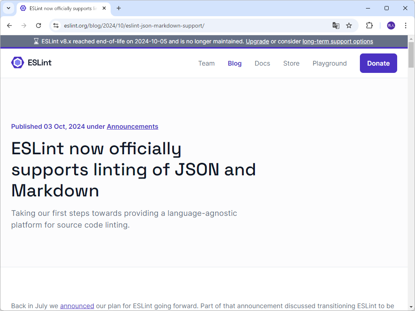Expand the tab search dropdown arrow
This screenshot has width=415, height=311.
pos(9,8)
